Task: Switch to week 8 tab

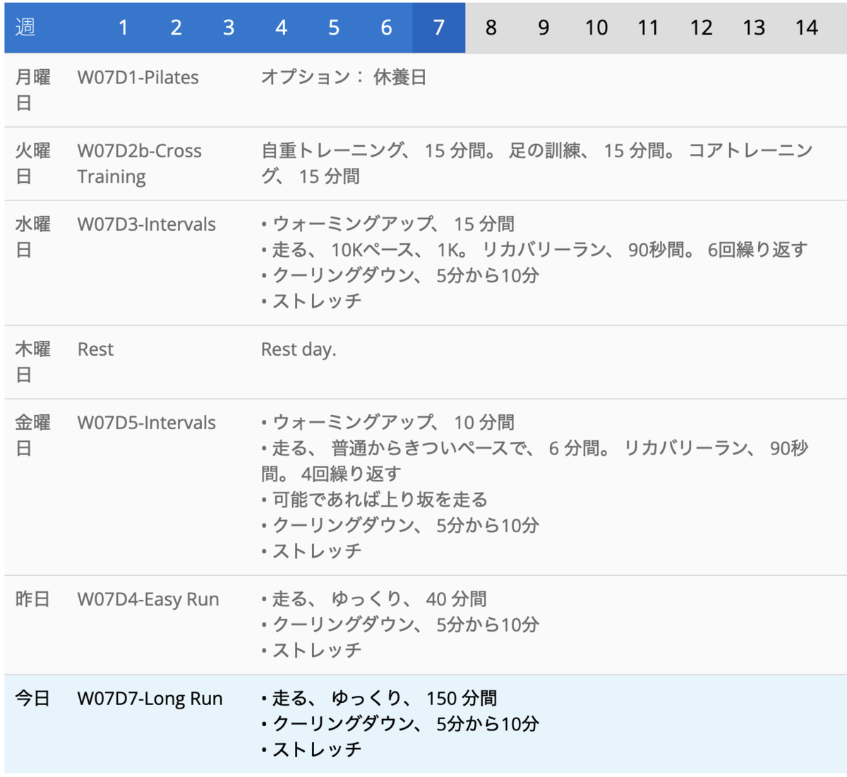Action: click(491, 28)
